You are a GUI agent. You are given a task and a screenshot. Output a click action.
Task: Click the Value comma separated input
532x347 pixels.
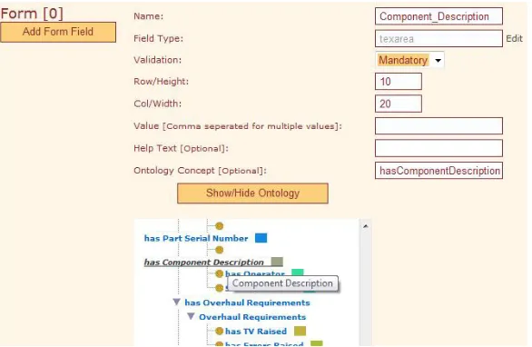[438, 126]
